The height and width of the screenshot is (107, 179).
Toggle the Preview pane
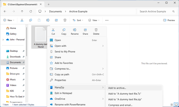coord(169,20)
